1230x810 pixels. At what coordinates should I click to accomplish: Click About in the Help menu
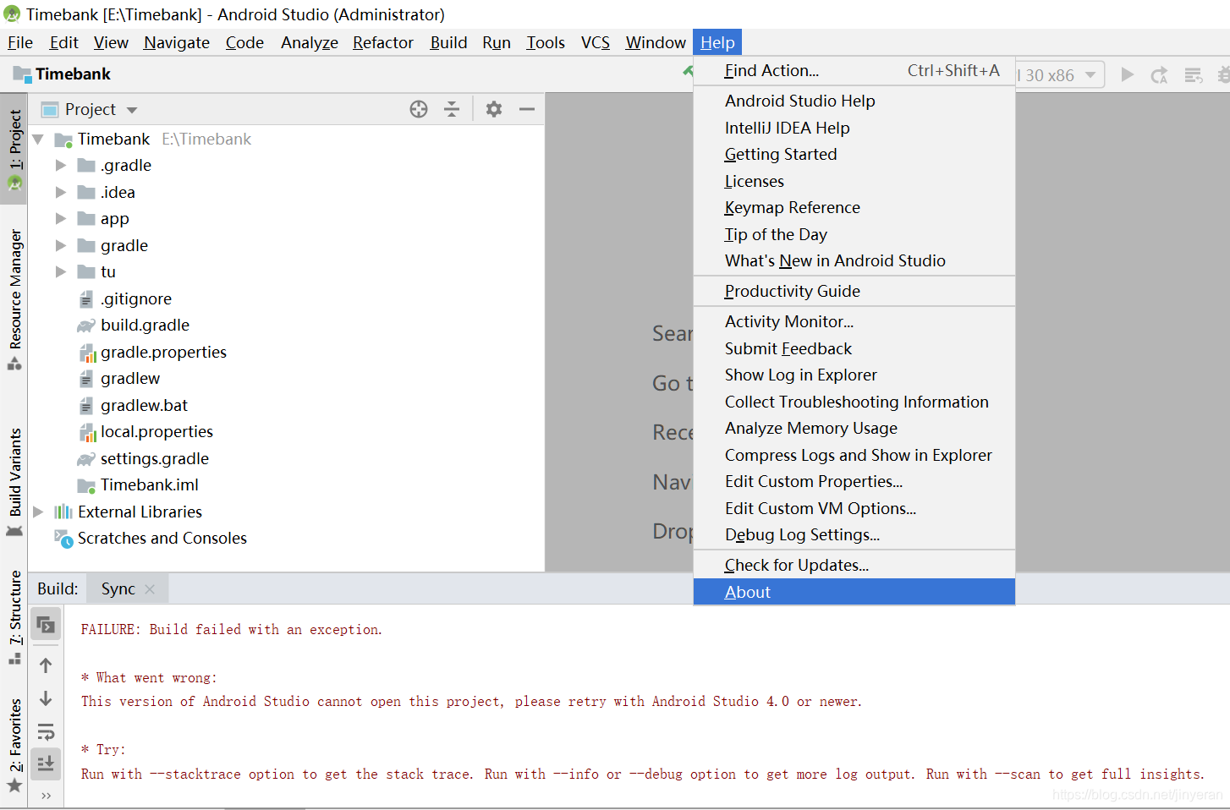coord(854,592)
